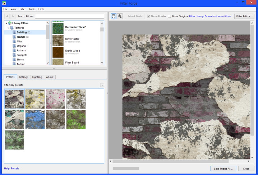Click the Library Filters cube icon
The height and width of the screenshot is (175, 258).
10,23
